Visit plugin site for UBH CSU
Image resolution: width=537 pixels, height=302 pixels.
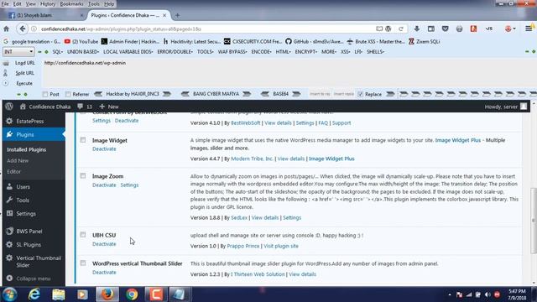click(x=281, y=246)
